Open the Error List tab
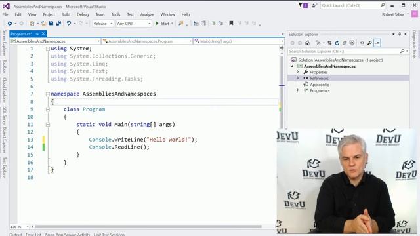This screenshot has width=420, height=236. tap(33, 234)
